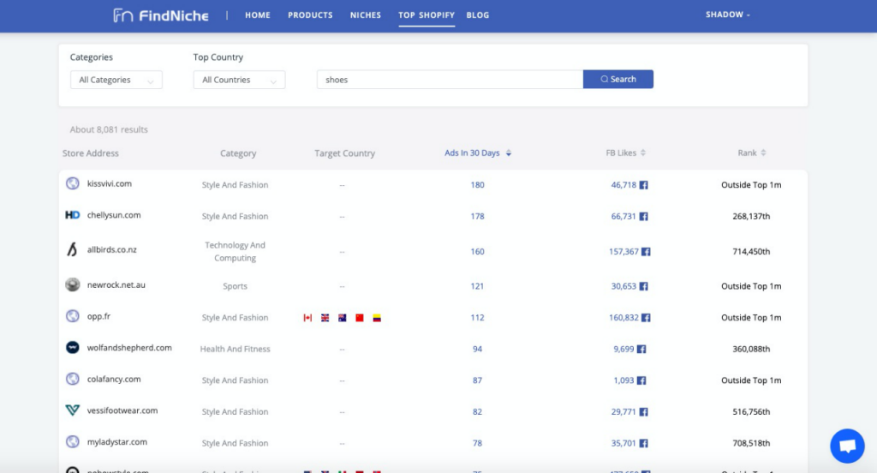Viewport: 877px width, 473px height.
Task: Click Facebook icon beside 29,771 likes
Action: click(644, 411)
